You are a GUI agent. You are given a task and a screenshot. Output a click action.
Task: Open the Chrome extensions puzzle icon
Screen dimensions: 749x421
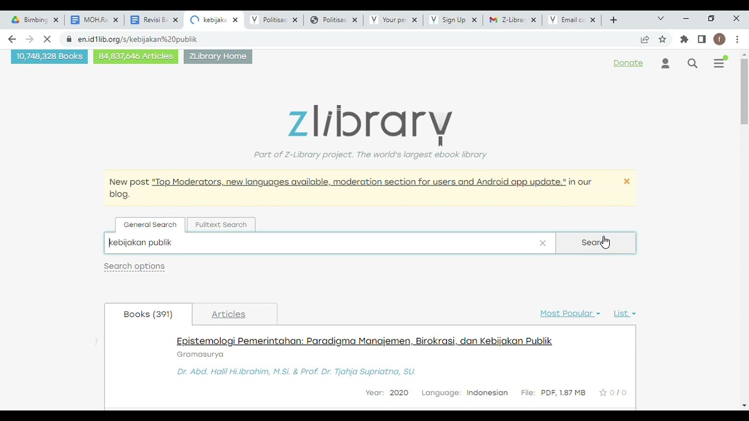[x=684, y=39]
